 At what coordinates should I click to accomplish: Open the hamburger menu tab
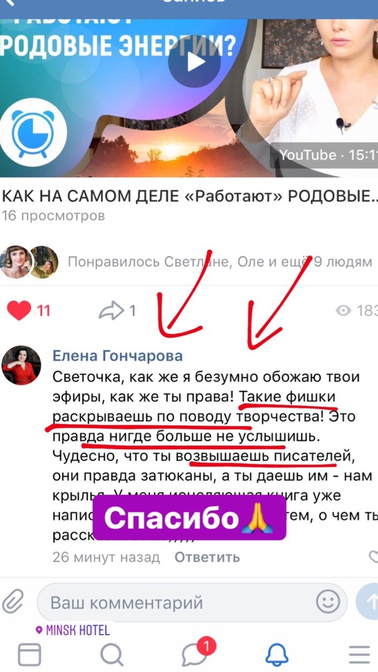pos(359,655)
